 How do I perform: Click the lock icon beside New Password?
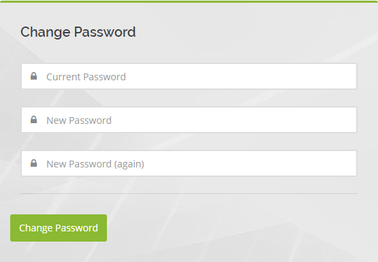pos(34,120)
